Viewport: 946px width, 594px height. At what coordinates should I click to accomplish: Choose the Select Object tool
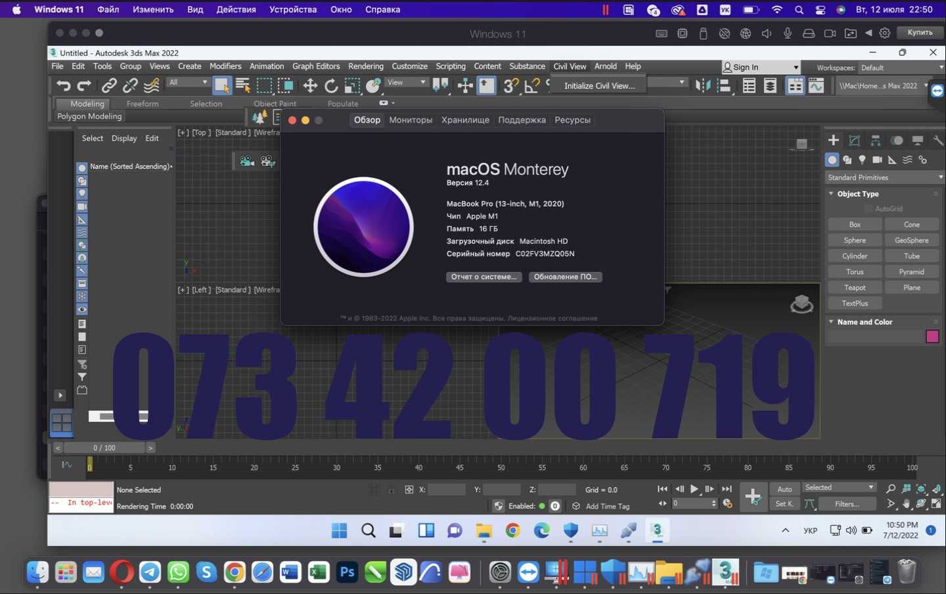click(x=221, y=85)
